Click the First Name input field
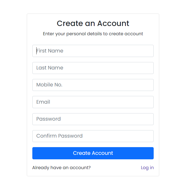The width and height of the screenshot is (186, 189). tap(93, 51)
